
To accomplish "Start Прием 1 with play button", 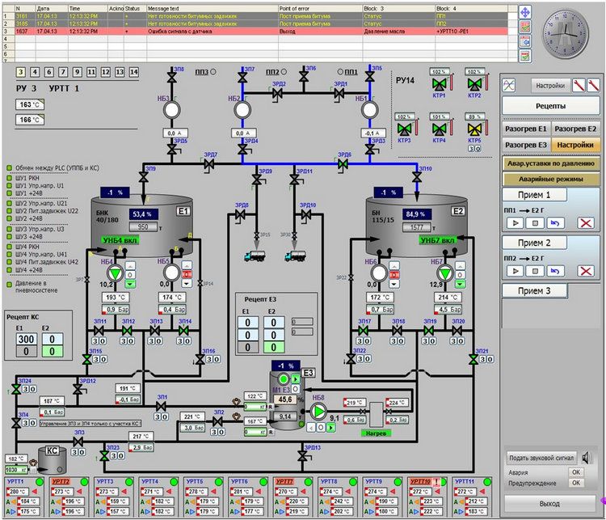I will (516, 223).
